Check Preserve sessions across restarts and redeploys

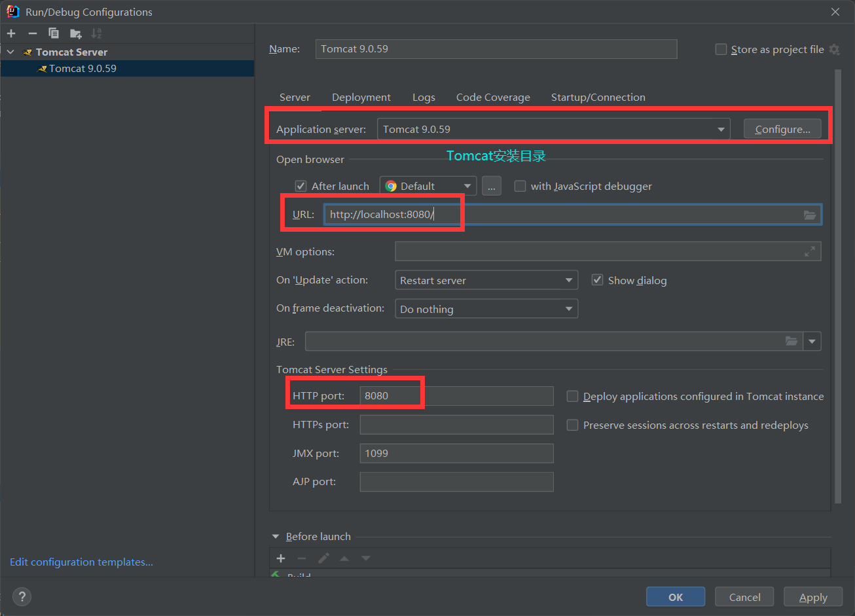[x=572, y=425]
